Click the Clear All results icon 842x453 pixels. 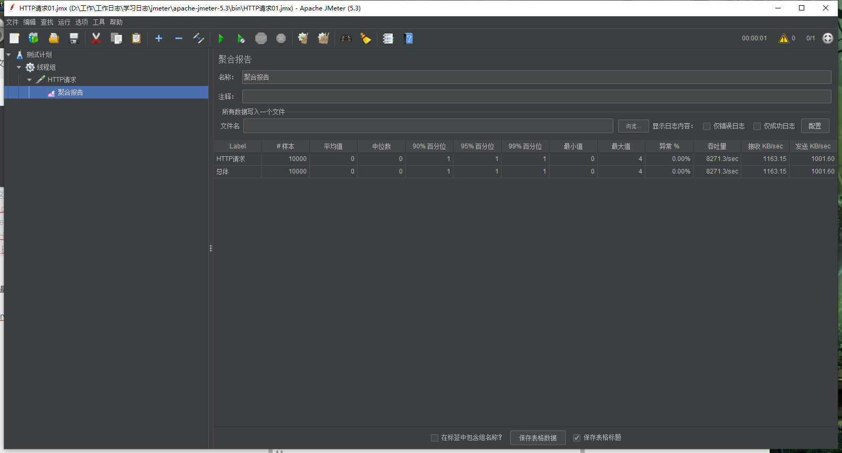point(323,38)
